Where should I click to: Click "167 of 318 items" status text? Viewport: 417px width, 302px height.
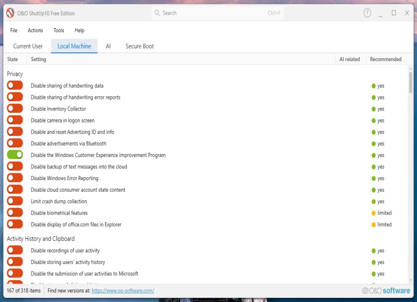point(24,290)
